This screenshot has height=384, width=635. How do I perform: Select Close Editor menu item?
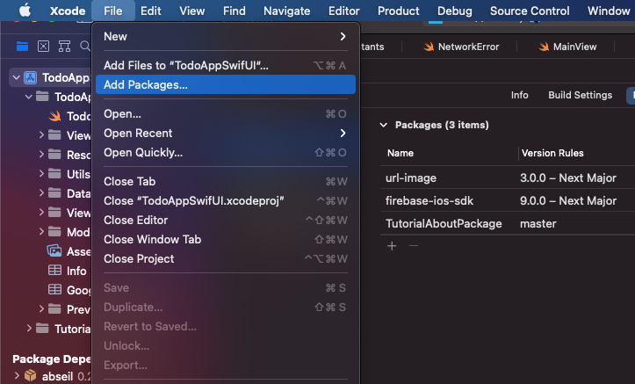226,220
